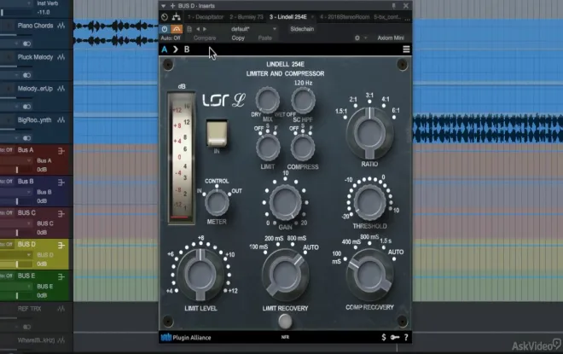Open Melody..erUp instrument editor icon

pyautogui.click(x=61, y=89)
